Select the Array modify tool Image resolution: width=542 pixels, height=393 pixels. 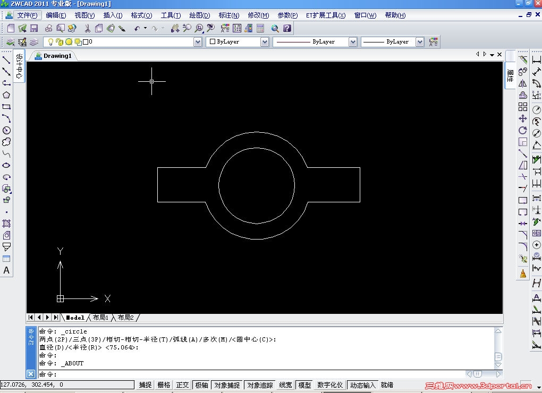click(x=523, y=107)
